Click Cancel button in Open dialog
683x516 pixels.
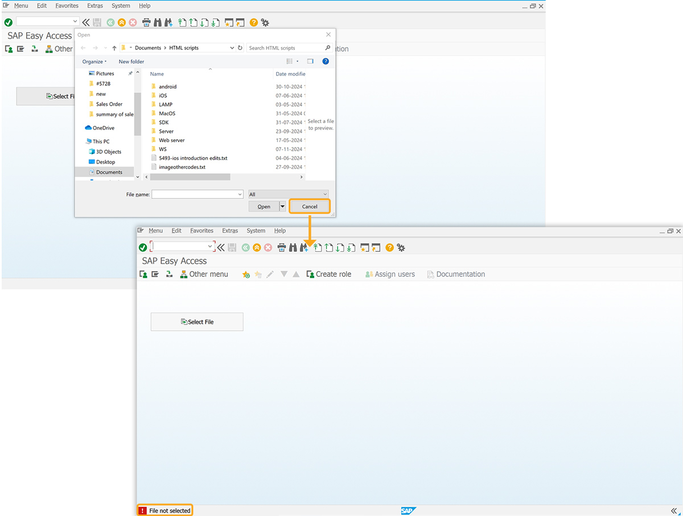coord(310,206)
